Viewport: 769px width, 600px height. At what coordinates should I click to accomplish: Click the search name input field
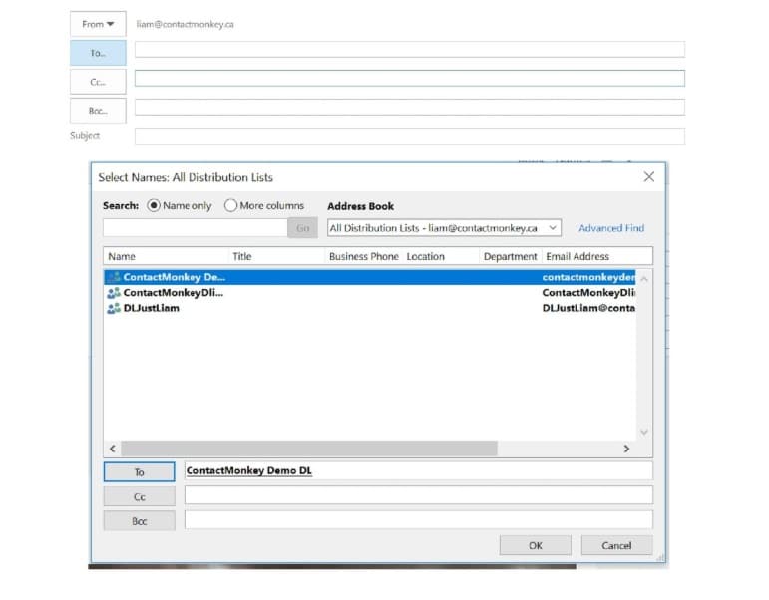pyautogui.click(x=195, y=228)
